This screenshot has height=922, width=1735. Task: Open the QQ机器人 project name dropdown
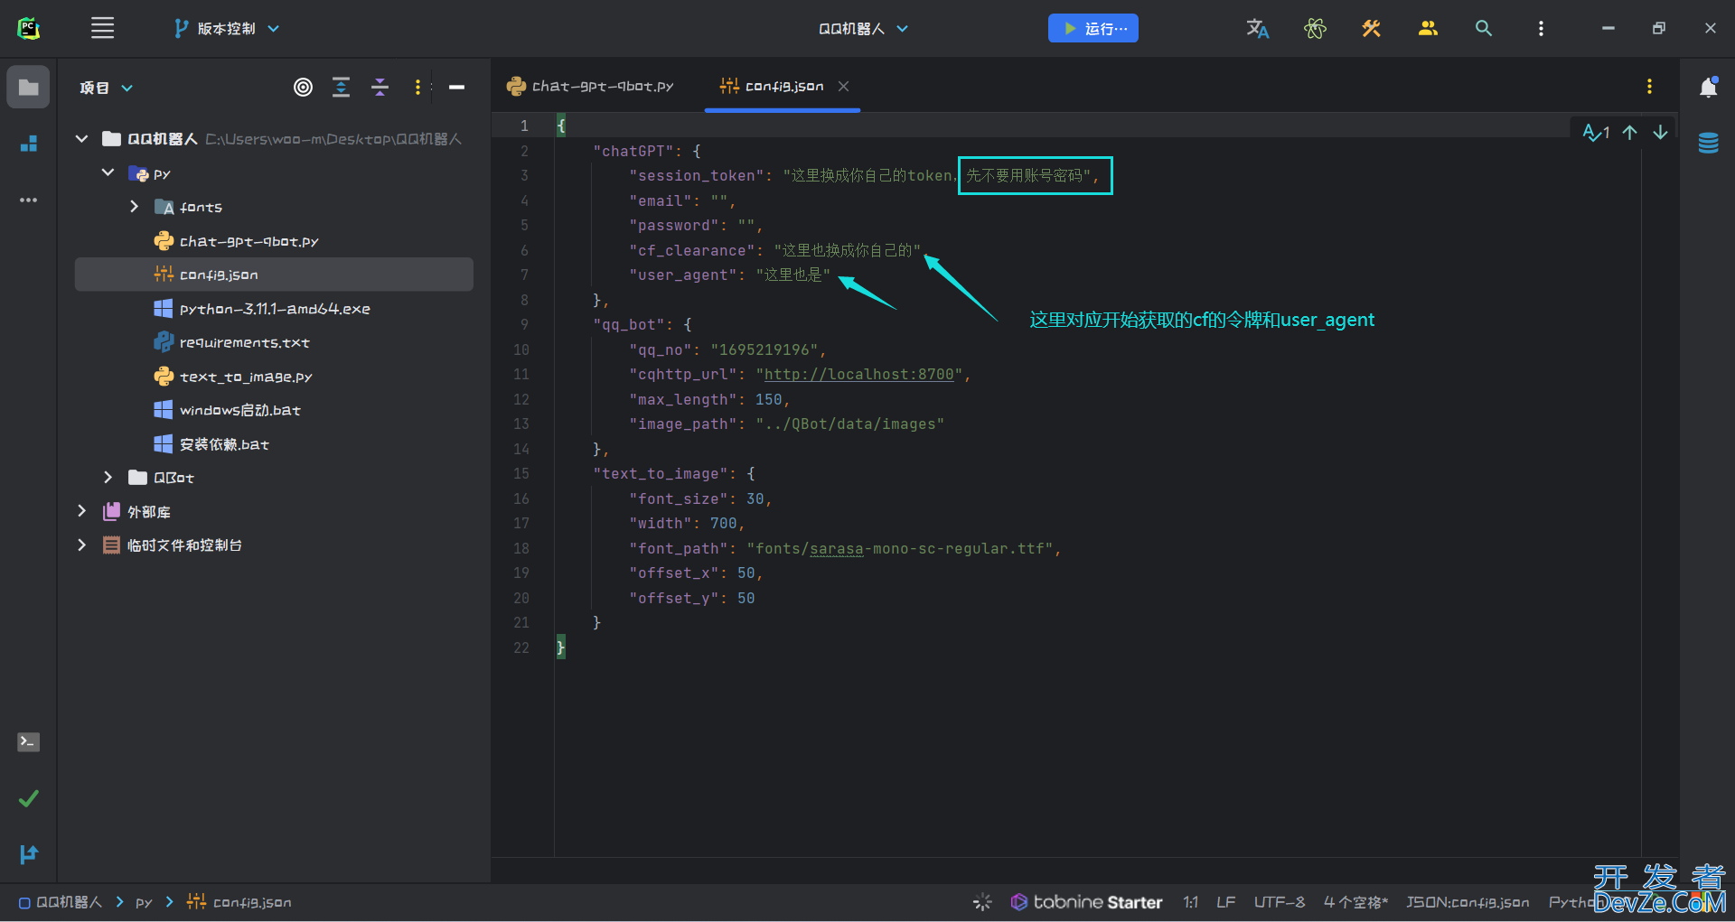coord(863,29)
